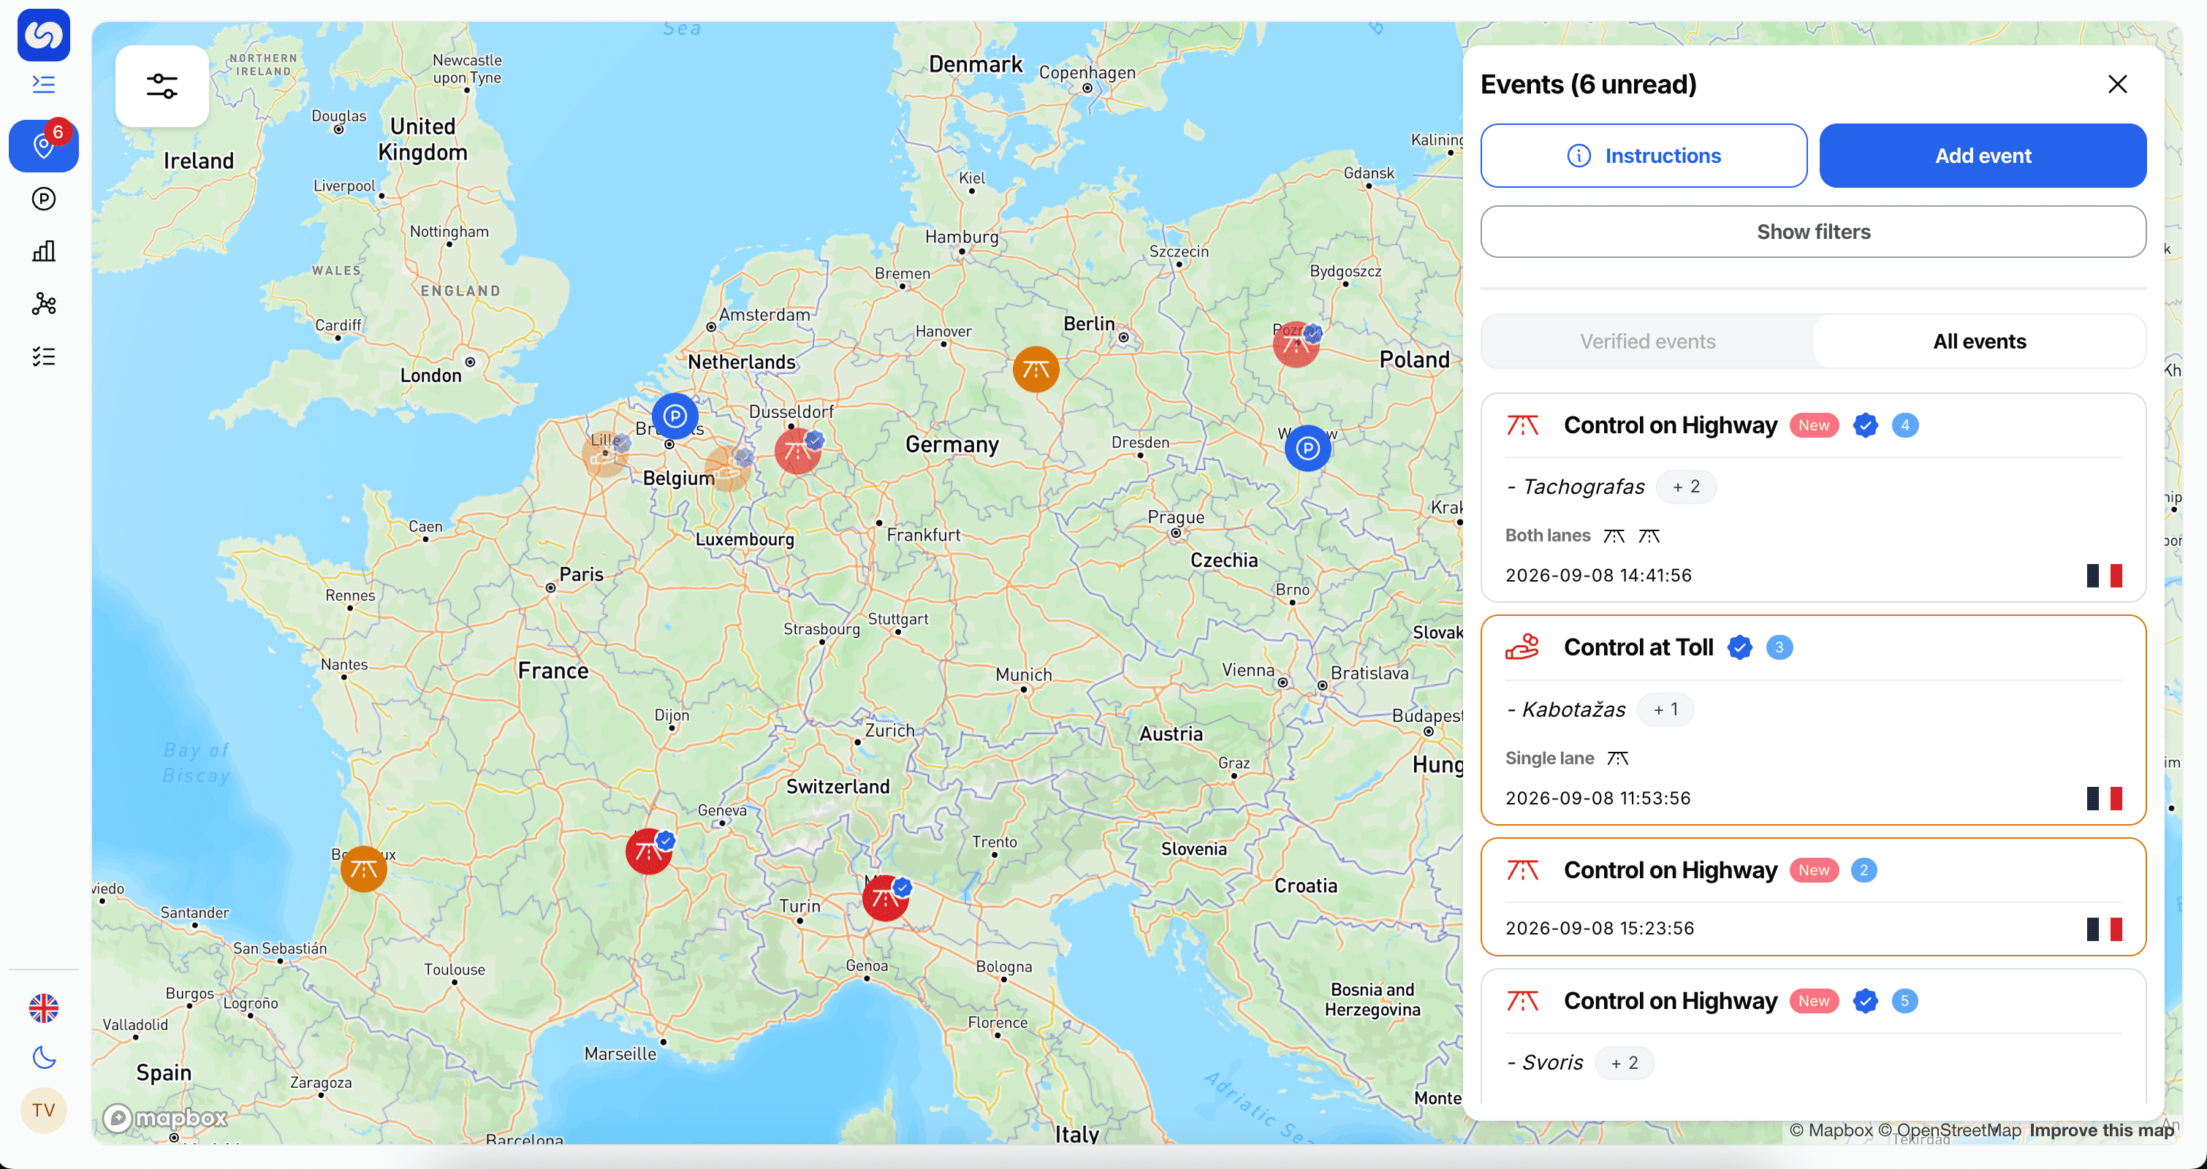Click the Instructions button
Image resolution: width=2207 pixels, height=1169 pixels.
click(x=1644, y=156)
